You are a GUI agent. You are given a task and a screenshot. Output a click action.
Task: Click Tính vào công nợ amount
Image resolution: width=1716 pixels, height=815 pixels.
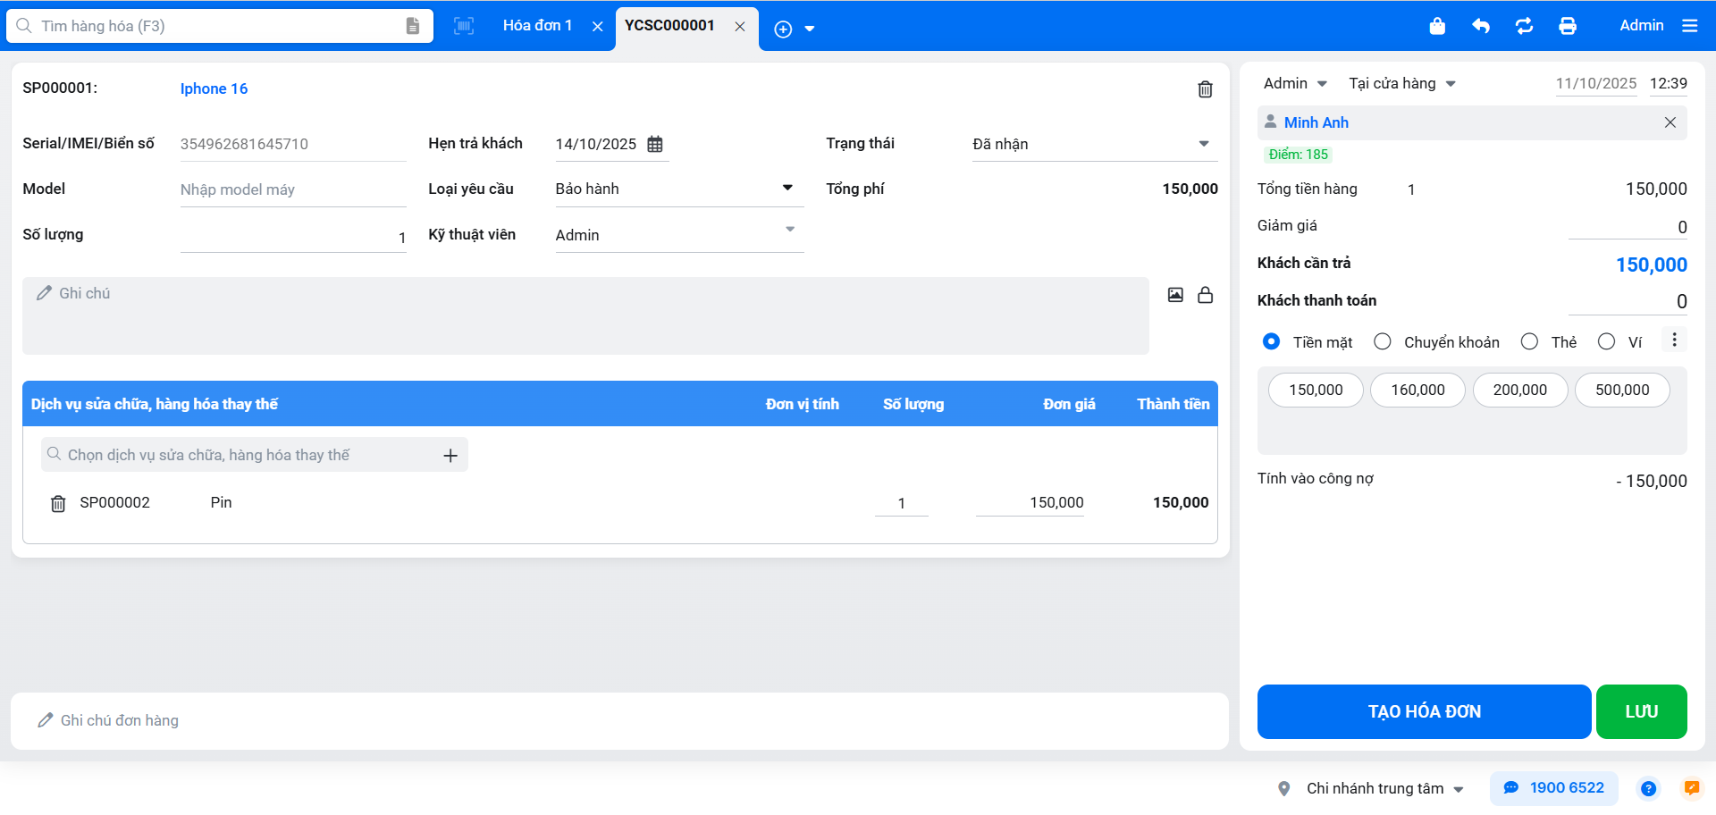point(1651,481)
